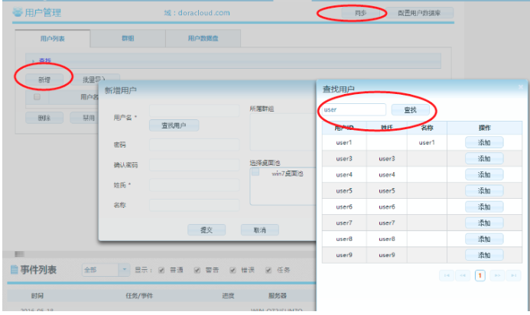Open the 用户数据盘 tab
Viewport: 530px width, 315px height.
203,38
